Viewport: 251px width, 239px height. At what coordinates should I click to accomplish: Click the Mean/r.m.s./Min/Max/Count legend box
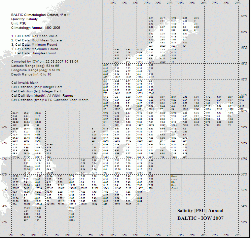pyautogui.click(x=176, y=182)
